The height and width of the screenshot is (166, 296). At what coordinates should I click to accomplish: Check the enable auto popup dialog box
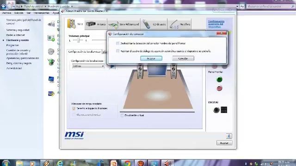click(x=117, y=51)
